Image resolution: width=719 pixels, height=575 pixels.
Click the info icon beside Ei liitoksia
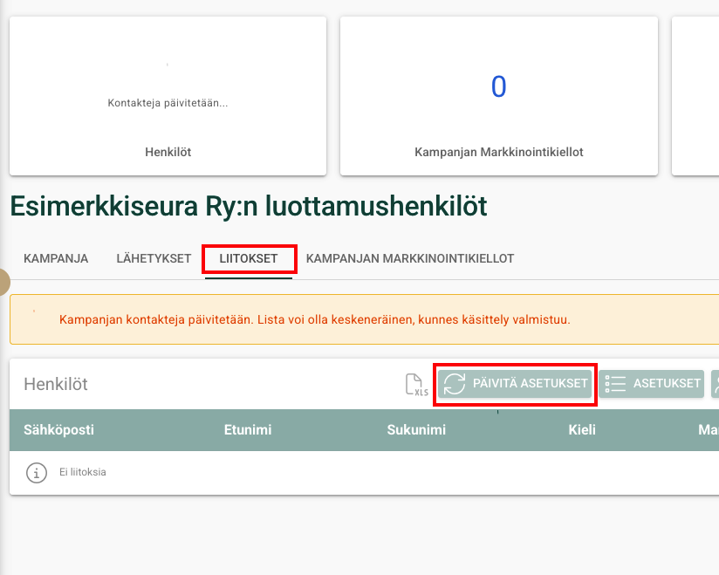pyautogui.click(x=37, y=472)
